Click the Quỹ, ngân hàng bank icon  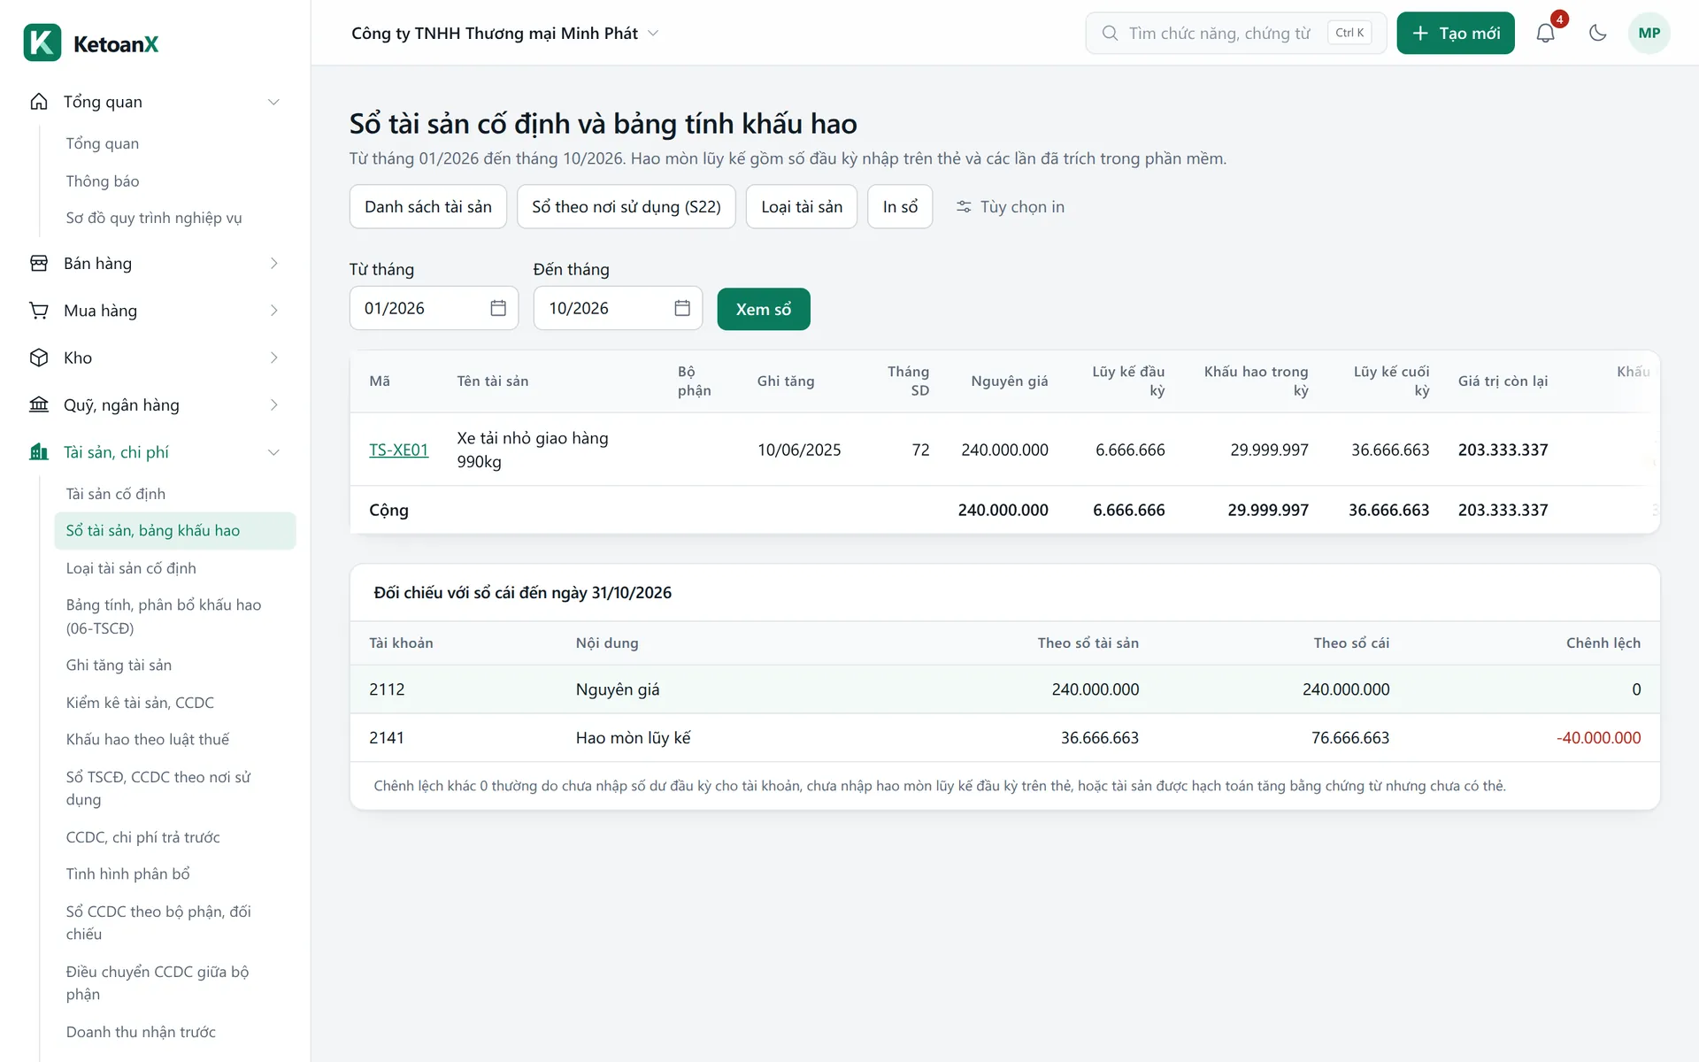click(x=39, y=404)
